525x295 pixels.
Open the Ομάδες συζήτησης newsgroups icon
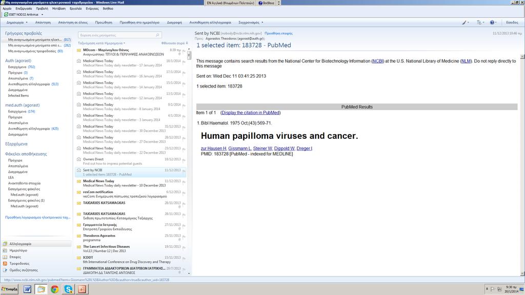tap(5, 270)
